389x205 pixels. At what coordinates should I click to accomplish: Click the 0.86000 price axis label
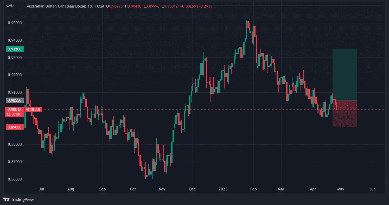click(x=15, y=179)
